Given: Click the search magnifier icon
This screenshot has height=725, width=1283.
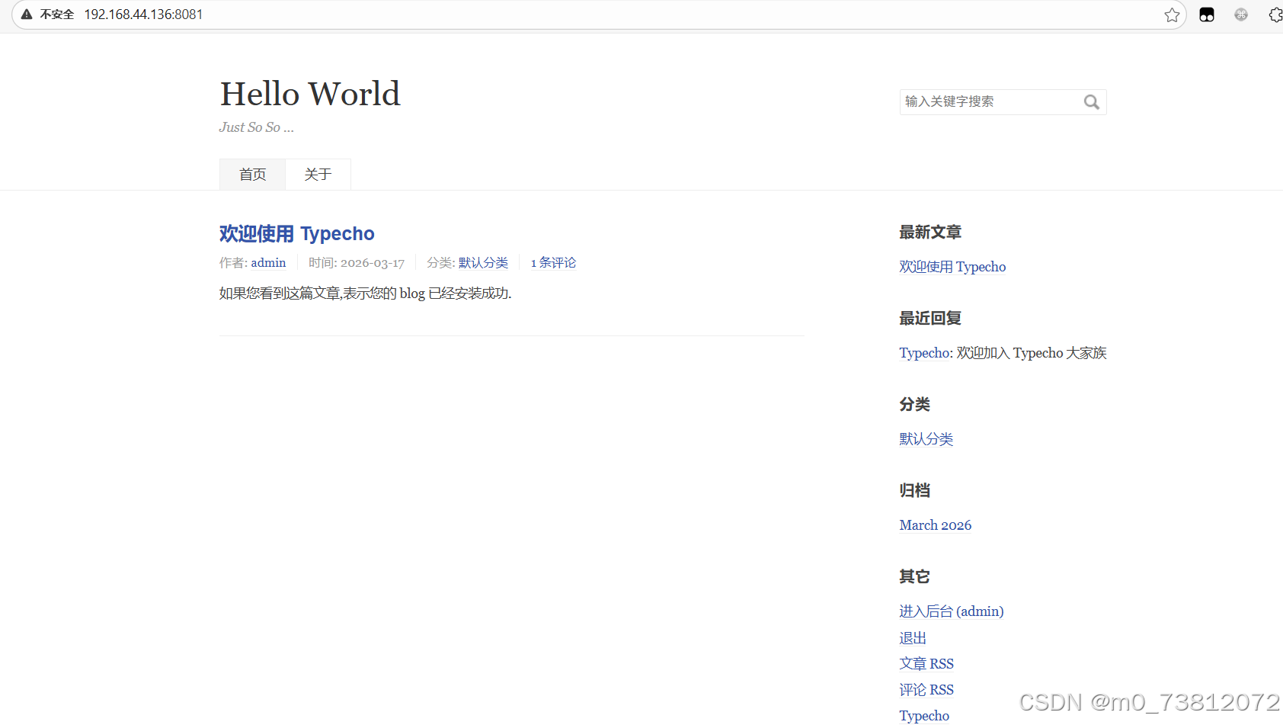Looking at the screenshot, I should click(1091, 102).
